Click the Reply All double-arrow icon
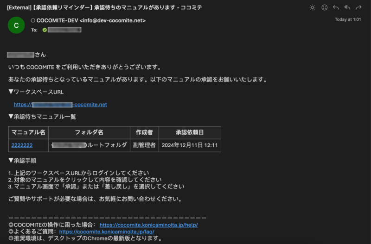The width and height of the screenshot is (371, 244). click(x=347, y=7)
